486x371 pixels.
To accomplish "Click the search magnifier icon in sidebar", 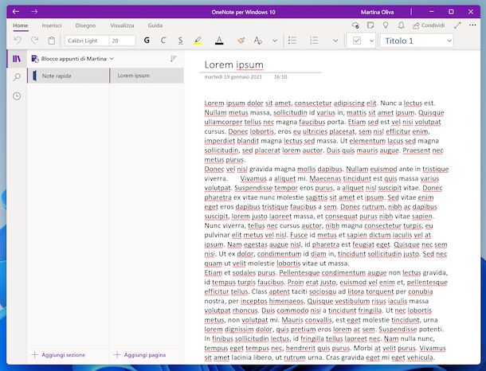I will click(17, 77).
